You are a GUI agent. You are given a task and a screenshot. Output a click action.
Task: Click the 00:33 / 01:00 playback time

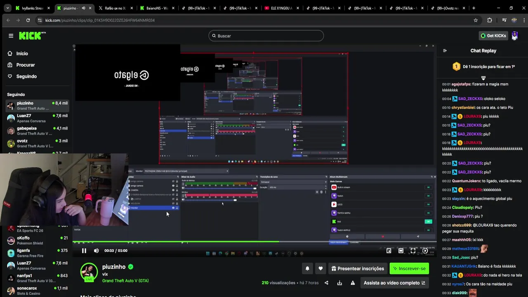[116, 250]
